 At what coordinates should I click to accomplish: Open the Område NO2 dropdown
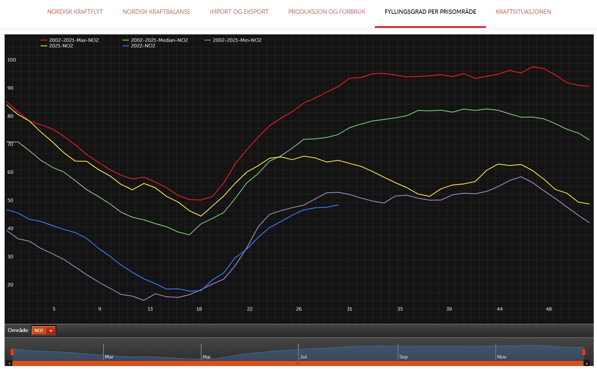pos(44,330)
